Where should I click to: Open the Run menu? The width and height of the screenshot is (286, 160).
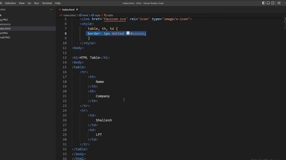click(37, 3)
